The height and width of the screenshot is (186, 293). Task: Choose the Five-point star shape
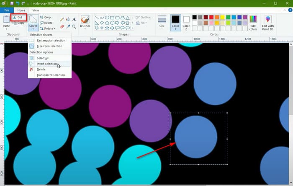pyautogui.click(x=107, y=28)
